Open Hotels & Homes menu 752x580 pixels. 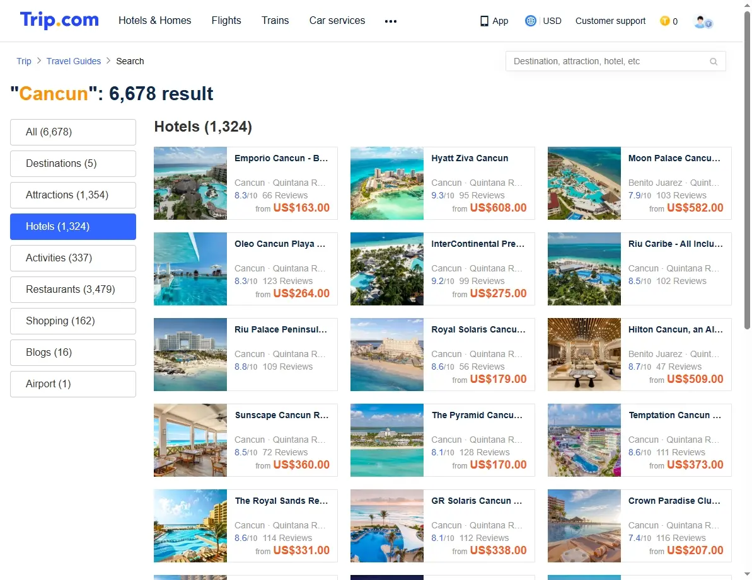[154, 21]
